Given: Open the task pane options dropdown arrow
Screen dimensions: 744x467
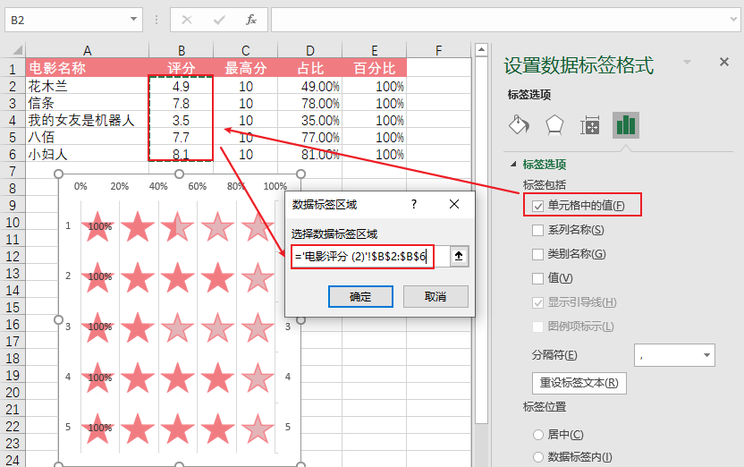Looking at the screenshot, I should point(687,62).
